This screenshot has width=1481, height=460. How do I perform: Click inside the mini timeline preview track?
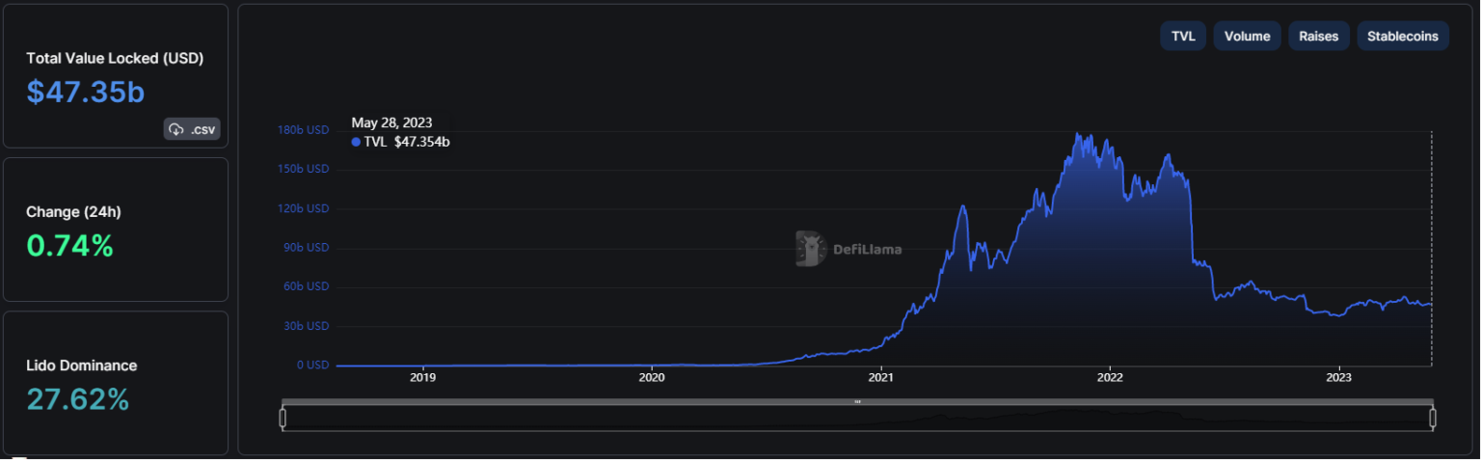tap(675, 419)
